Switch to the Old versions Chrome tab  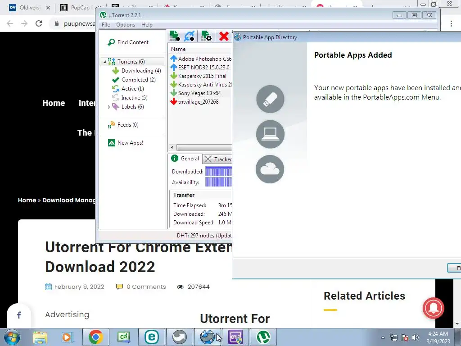click(29, 8)
